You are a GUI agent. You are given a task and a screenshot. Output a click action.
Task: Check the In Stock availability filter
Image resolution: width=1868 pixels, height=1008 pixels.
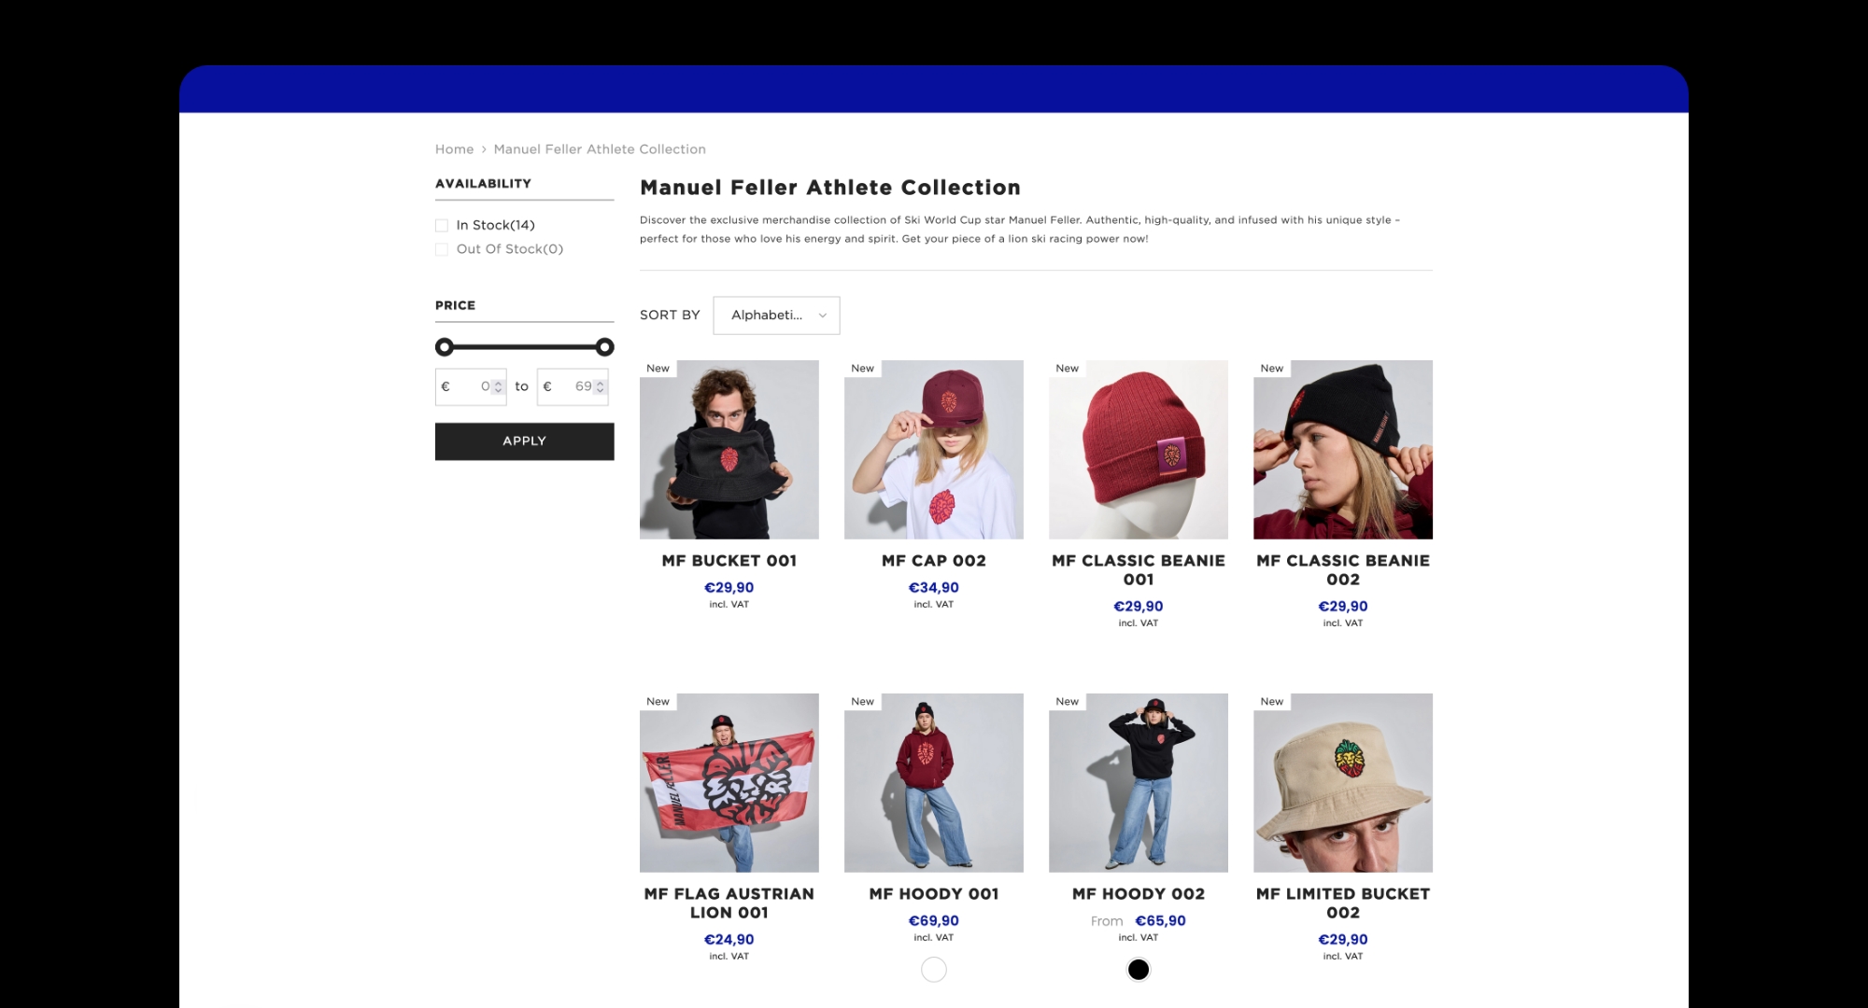(442, 225)
